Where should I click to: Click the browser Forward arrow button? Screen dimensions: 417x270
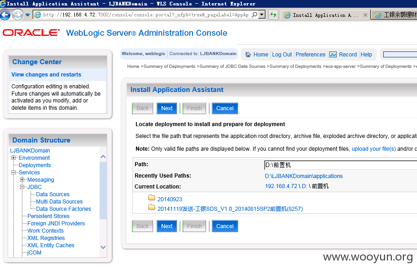[17, 15]
